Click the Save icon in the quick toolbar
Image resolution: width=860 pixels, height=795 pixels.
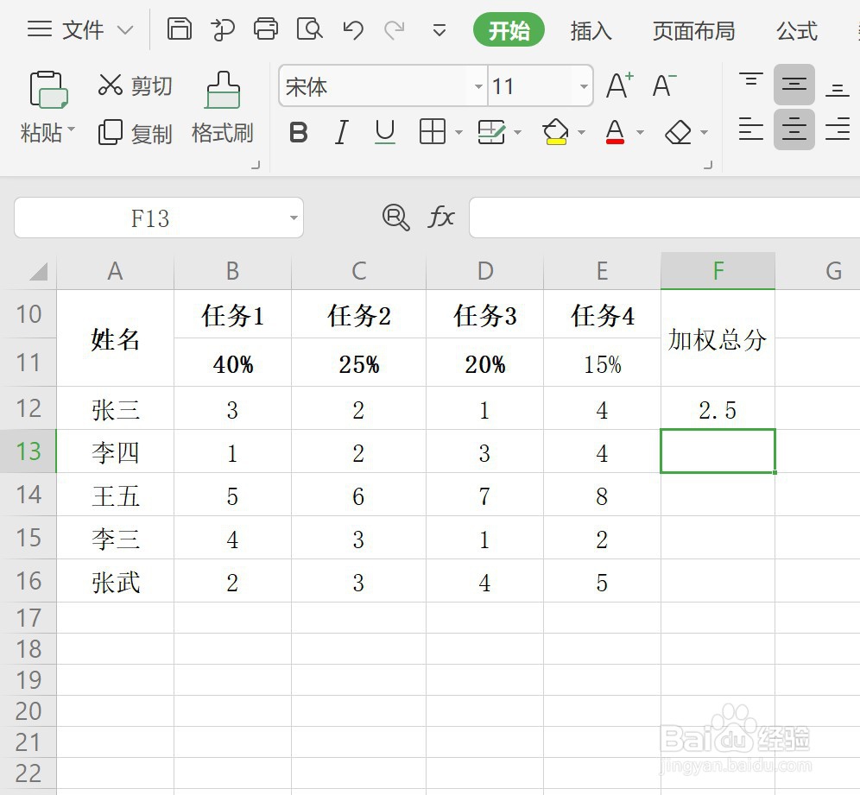[x=180, y=28]
